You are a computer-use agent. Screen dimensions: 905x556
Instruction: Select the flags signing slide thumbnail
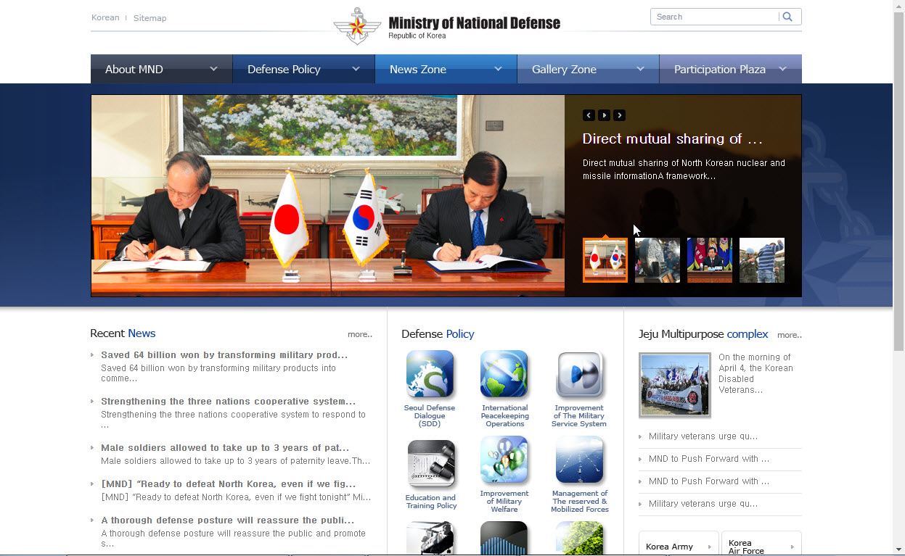(x=605, y=260)
